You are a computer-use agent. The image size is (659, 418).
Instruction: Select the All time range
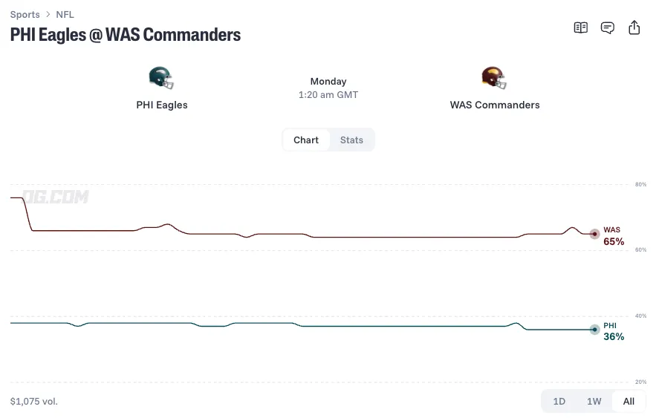point(629,401)
